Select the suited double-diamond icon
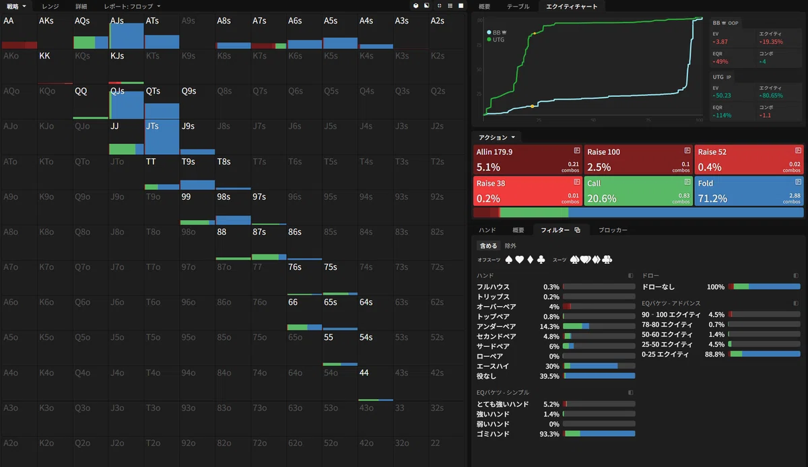The height and width of the screenshot is (467, 808). point(597,259)
